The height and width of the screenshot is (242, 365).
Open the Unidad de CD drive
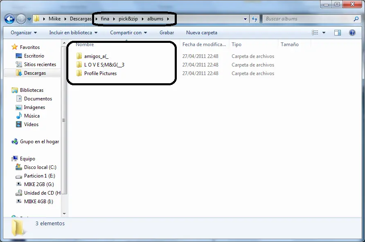[x=42, y=193]
